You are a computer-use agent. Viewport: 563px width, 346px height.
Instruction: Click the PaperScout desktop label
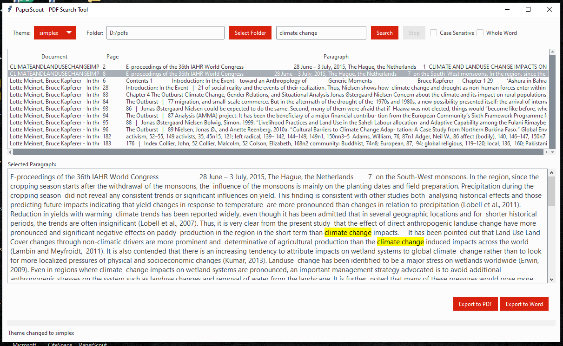93,344
